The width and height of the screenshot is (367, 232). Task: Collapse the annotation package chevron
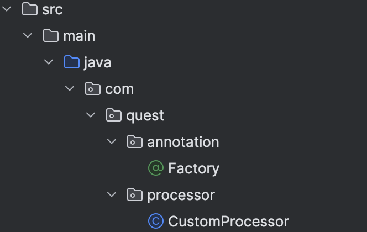coord(111,142)
